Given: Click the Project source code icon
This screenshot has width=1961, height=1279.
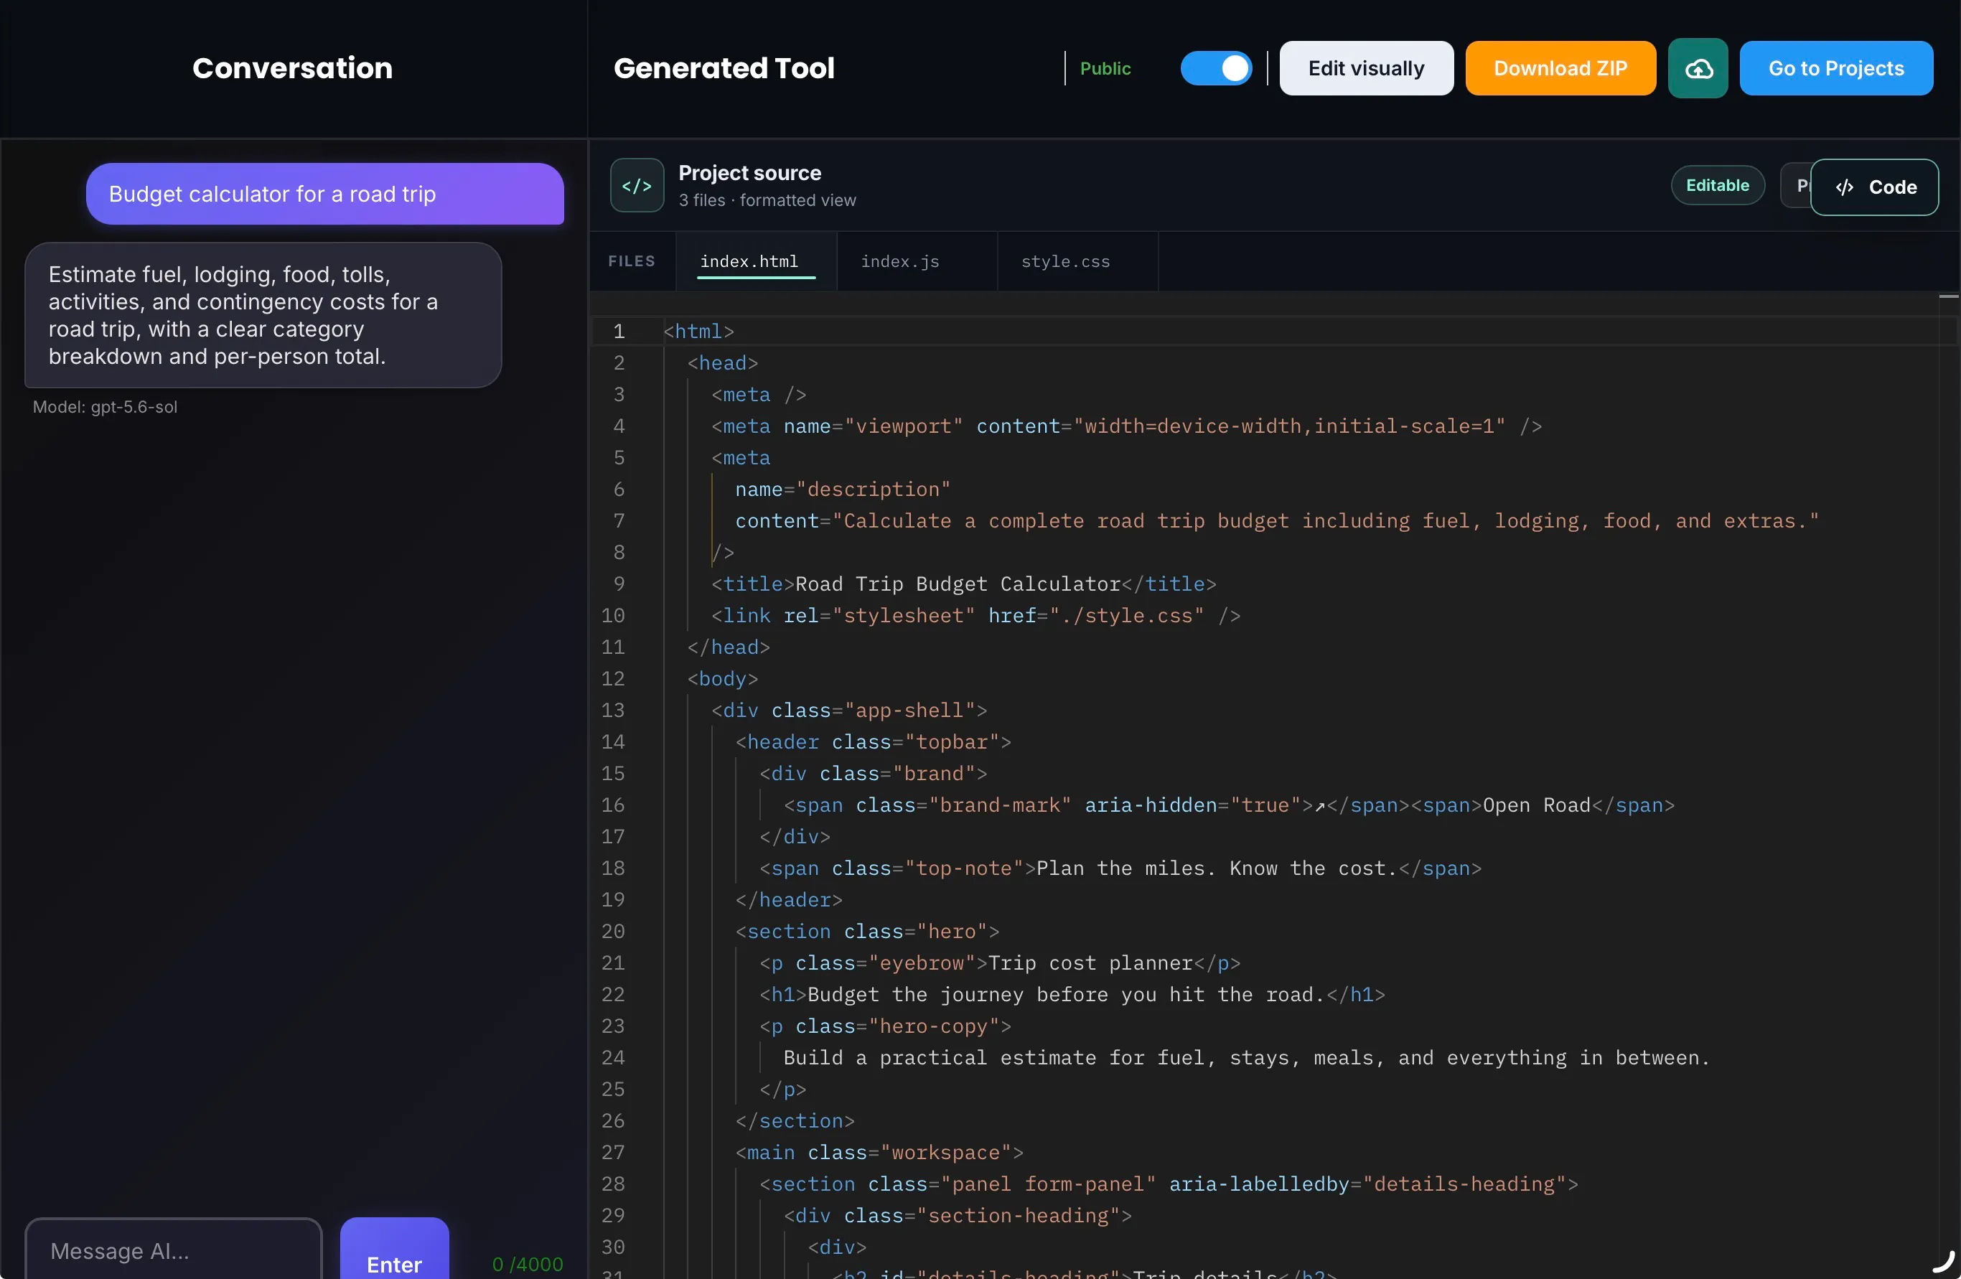Looking at the screenshot, I should [637, 185].
